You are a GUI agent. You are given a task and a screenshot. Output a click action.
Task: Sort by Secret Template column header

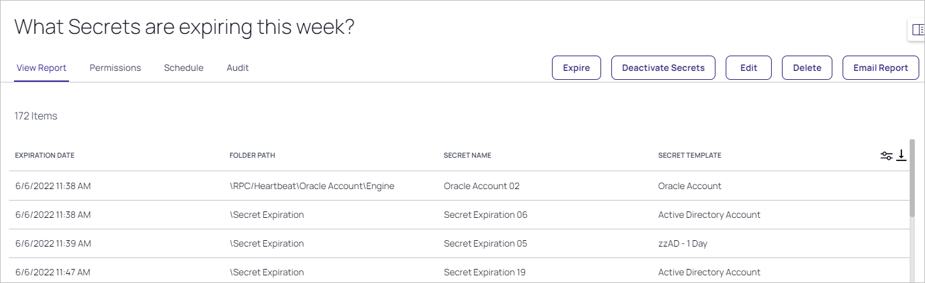click(x=690, y=155)
